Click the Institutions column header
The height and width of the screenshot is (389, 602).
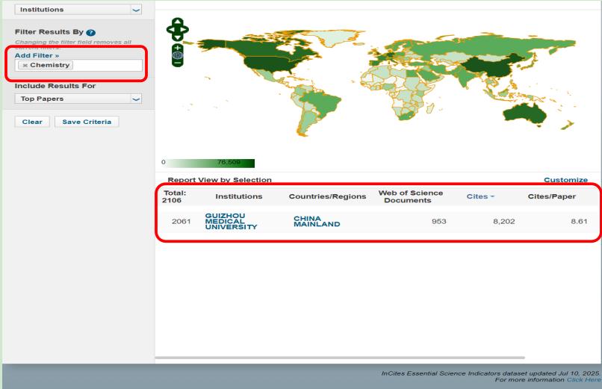pyautogui.click(x=239, y=196)
